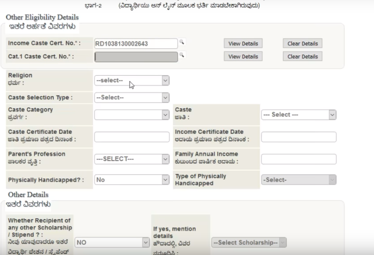Expand the Caste select dropdown
The width and height of the screenshot is (374, 255).
tap(299, 115)
